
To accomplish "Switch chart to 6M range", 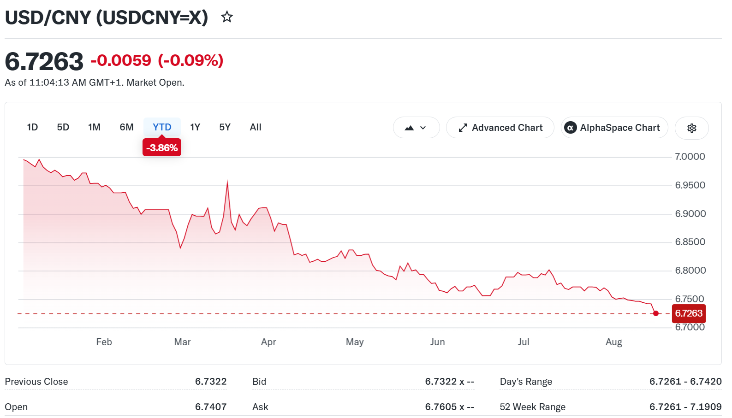I will (x=126, y=127).
